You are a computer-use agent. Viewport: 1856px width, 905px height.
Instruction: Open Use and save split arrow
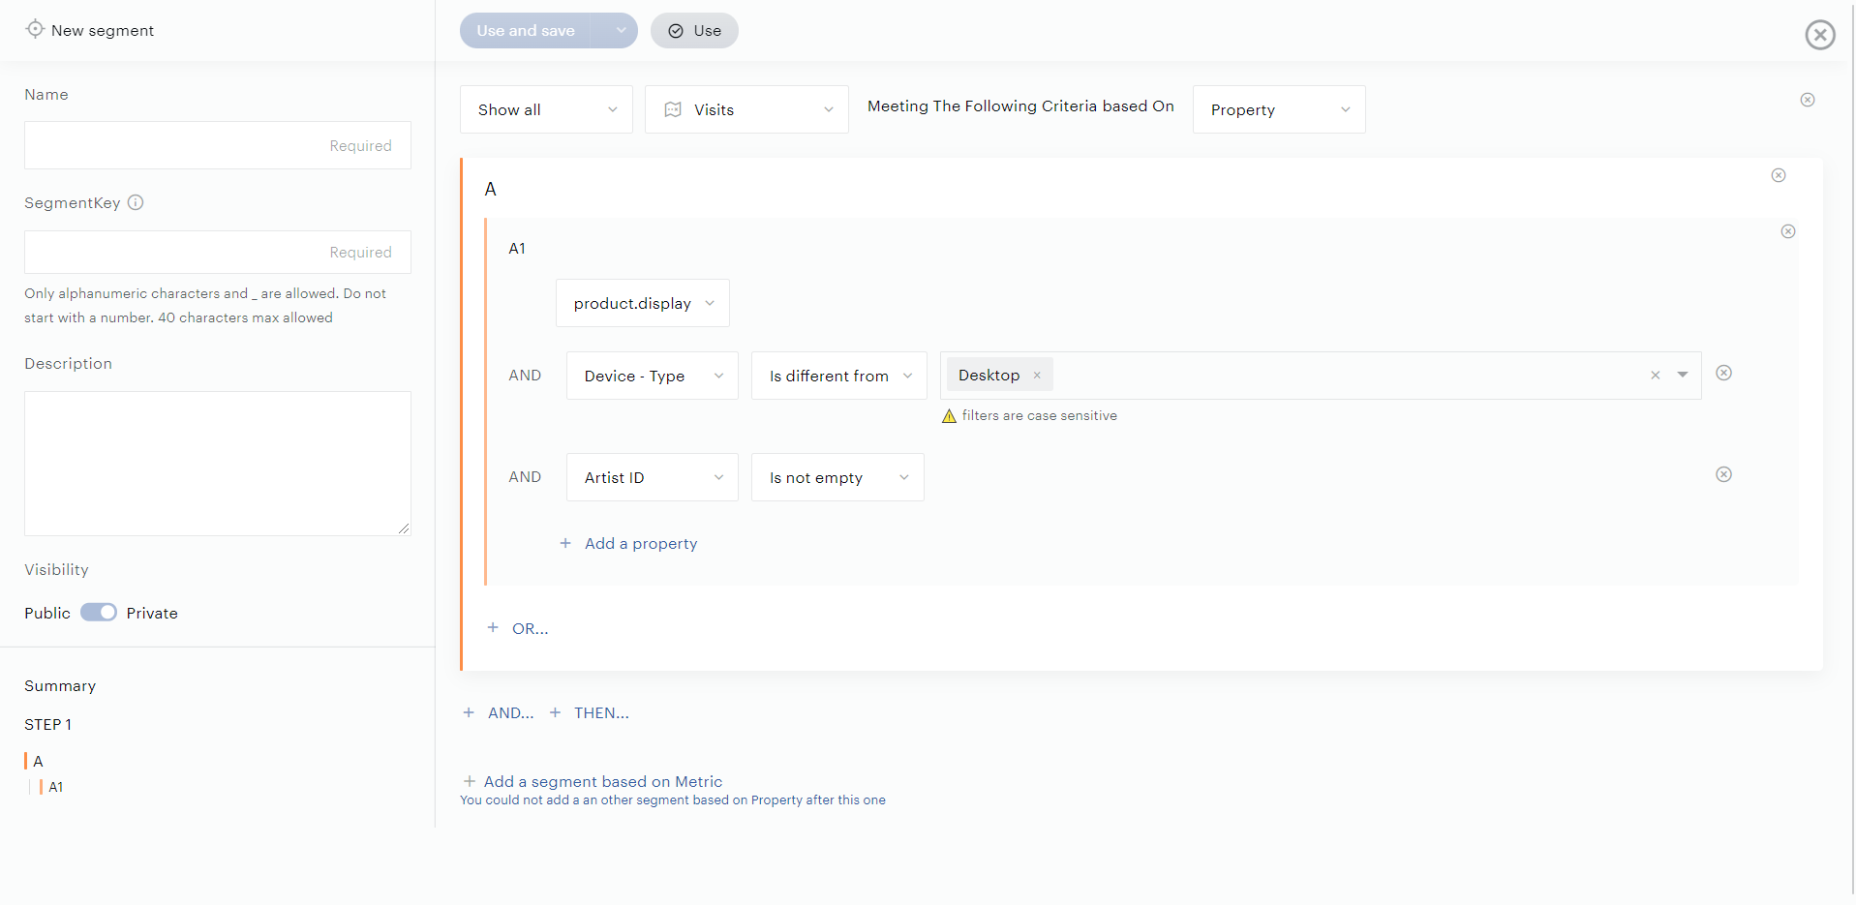click(x=621, y=31)
